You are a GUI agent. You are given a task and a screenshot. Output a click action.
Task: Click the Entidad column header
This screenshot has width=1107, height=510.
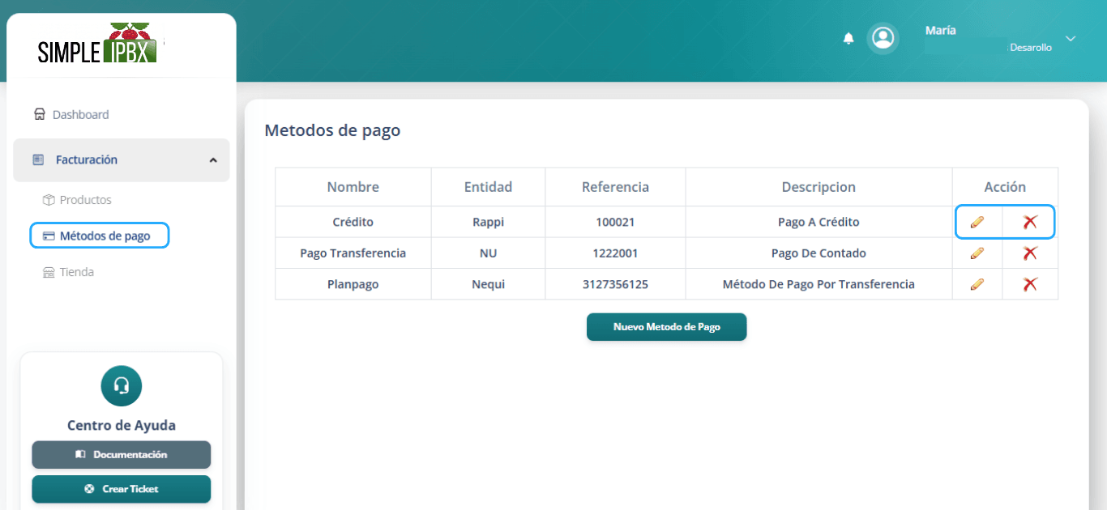coord(488,187)
